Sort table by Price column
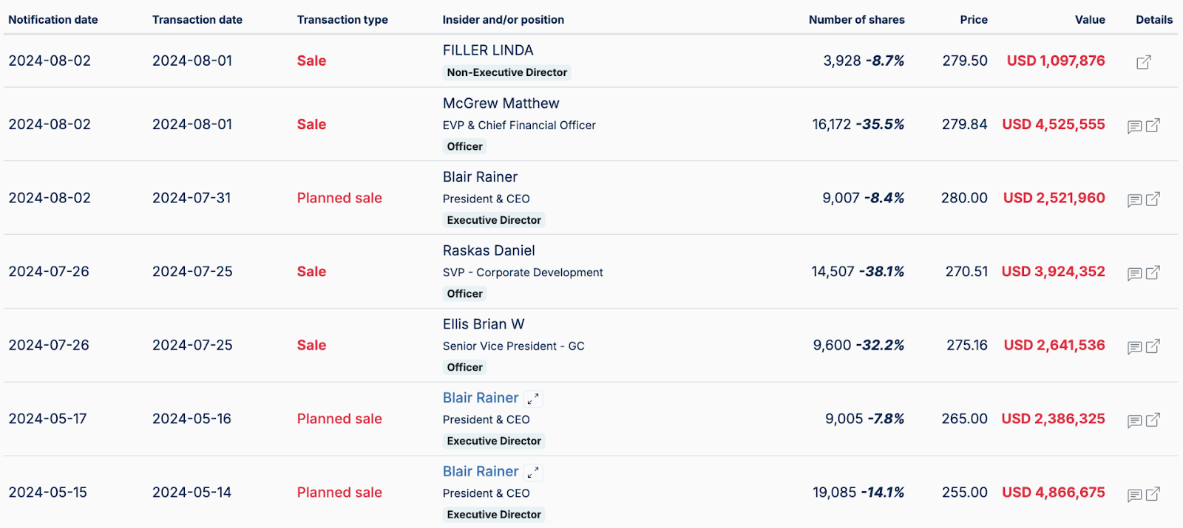Image resolution: width=1183 pixels, height=528 pixels. pos(973,20)
